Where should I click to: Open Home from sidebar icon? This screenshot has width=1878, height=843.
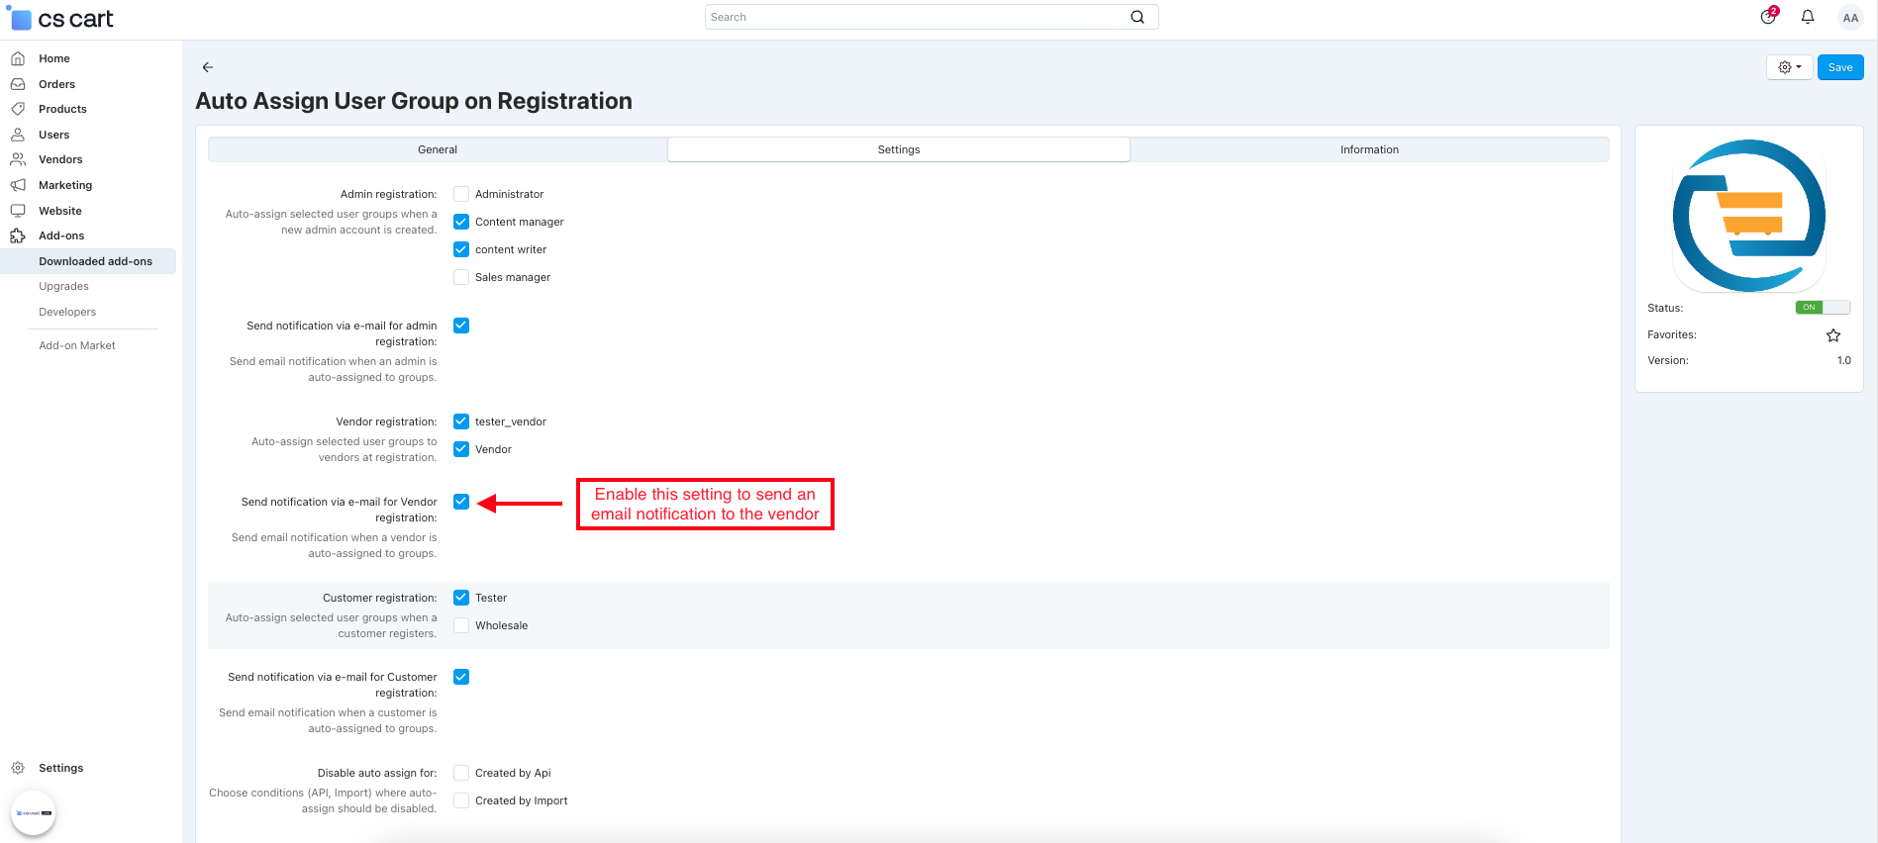[18, 58]
